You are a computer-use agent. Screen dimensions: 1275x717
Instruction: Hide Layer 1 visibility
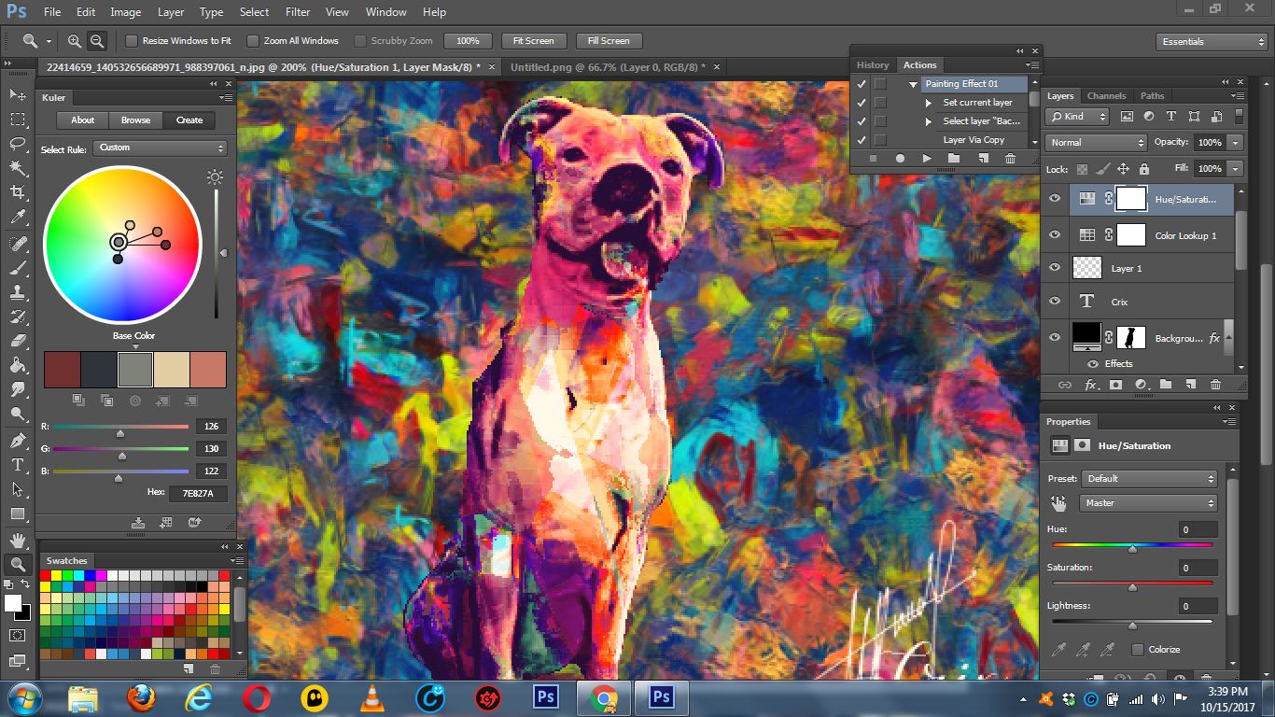[x=1055, y=268]
